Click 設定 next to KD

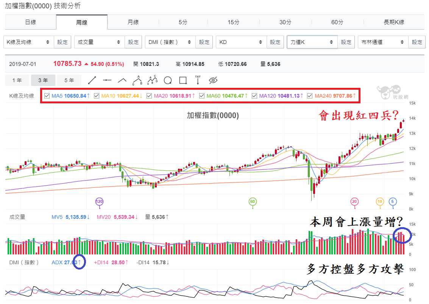(275, 42)
